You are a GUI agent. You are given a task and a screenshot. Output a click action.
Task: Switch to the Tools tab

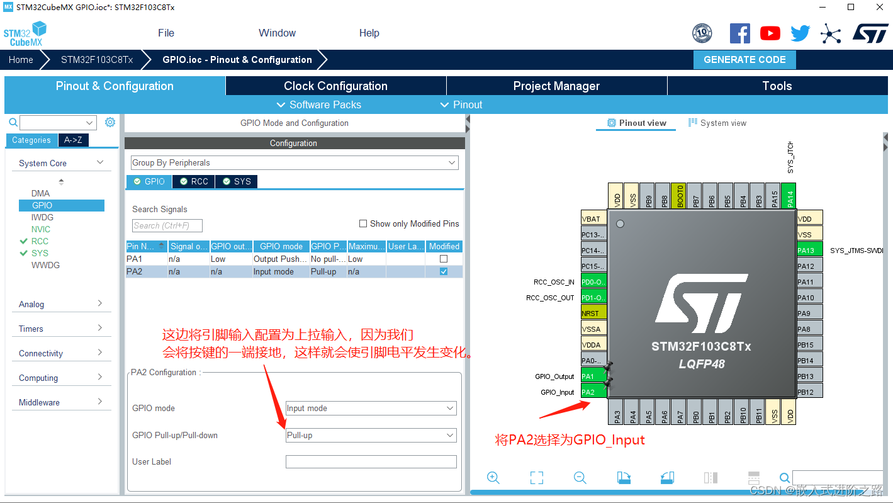[777, 86]
